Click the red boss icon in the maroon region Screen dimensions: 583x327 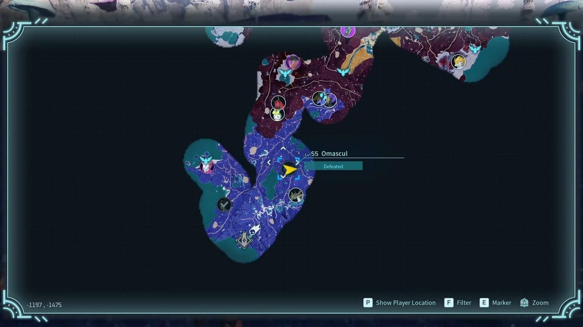coord(278,103)
